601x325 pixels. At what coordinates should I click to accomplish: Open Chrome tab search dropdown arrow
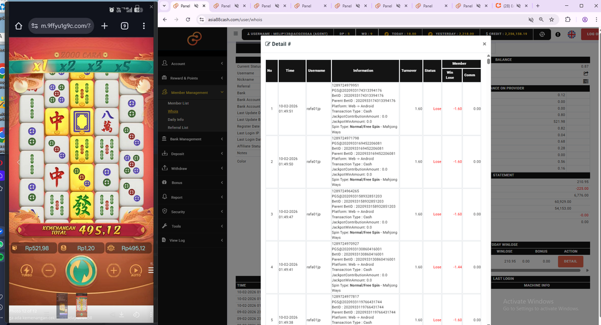[164, 6]
